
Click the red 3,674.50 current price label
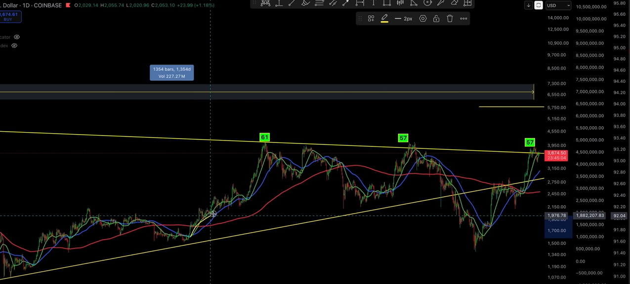click(556, 156)
